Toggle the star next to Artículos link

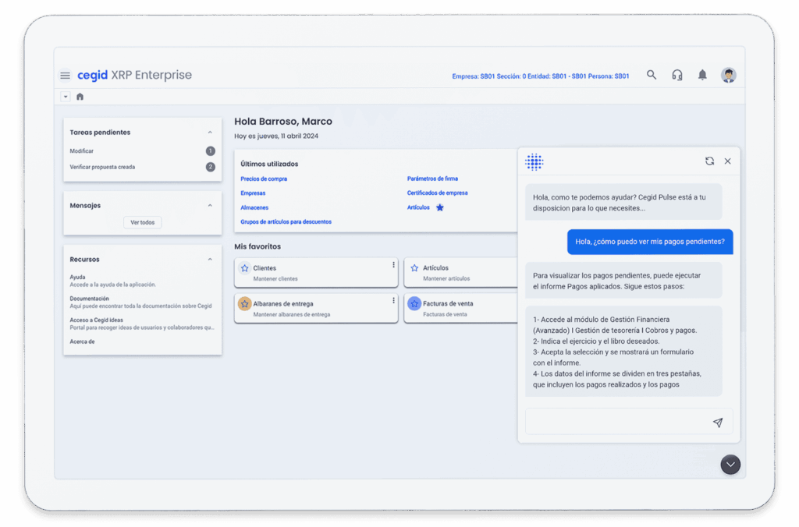(440, 207)
